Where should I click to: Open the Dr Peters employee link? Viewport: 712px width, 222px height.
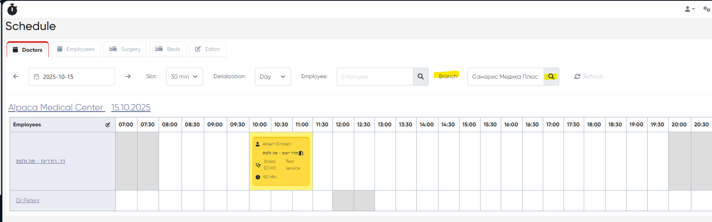tap(28, 201)
